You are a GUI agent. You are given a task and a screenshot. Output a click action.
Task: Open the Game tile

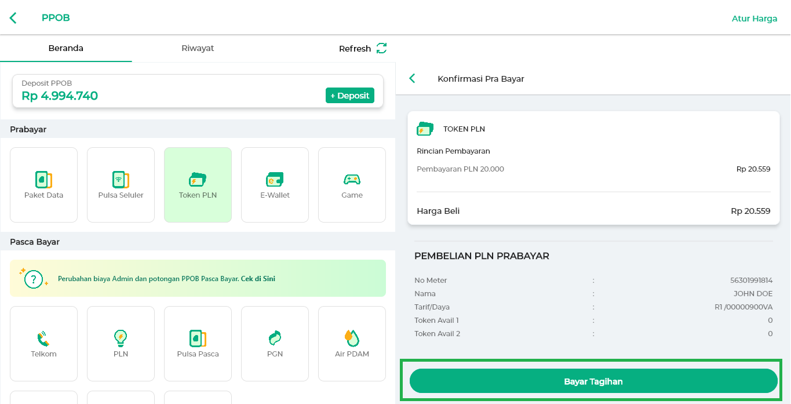pyautogui.click(x=352, y=185)
